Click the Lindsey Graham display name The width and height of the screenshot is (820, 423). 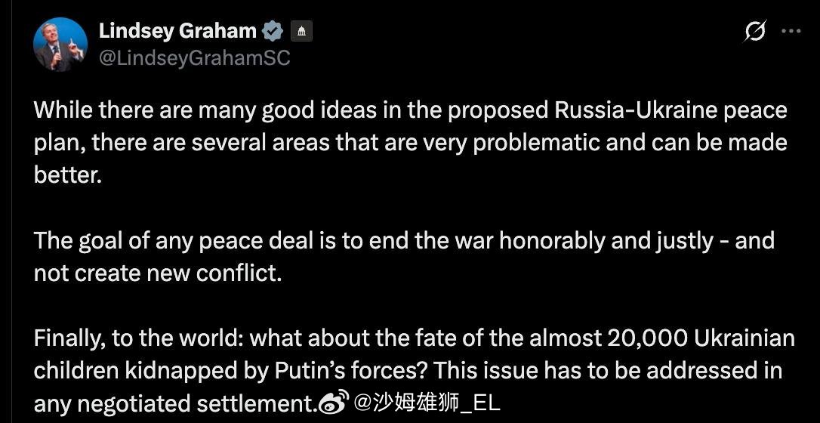pos(177,31)
